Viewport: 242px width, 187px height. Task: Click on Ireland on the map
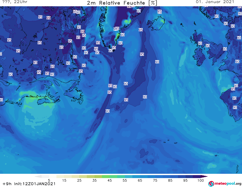click(x=200, y=57)
